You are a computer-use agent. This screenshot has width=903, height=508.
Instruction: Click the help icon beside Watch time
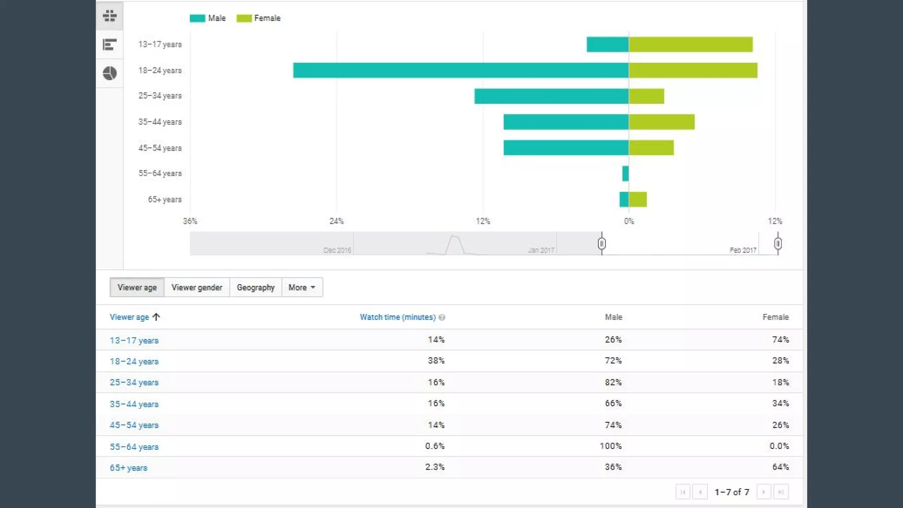[x=442, y=317]
